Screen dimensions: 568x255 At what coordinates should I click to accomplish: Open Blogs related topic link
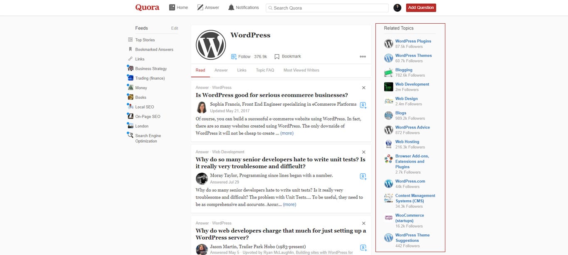pos(401,113)
